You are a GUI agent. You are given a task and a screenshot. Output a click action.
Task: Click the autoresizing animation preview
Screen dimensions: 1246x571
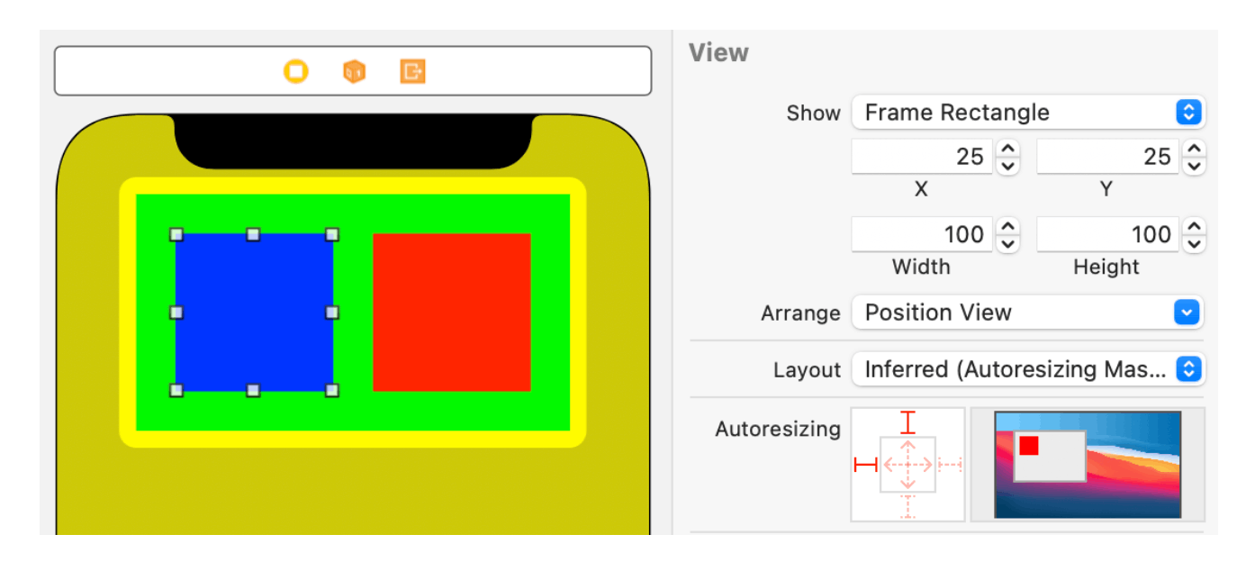[1088, 463]
